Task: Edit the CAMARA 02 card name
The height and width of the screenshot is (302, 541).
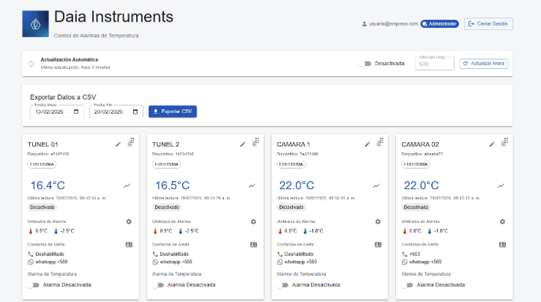Action: coord(492,144)
